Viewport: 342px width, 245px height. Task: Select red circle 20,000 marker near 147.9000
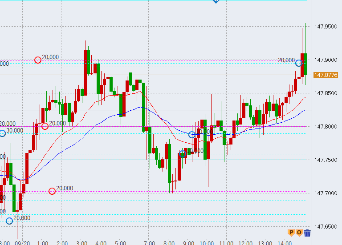38,60
